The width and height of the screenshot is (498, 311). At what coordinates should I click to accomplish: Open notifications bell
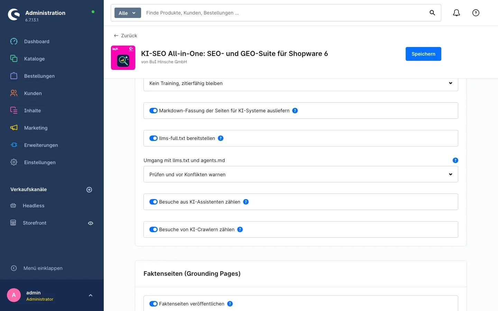click(456, 13)
